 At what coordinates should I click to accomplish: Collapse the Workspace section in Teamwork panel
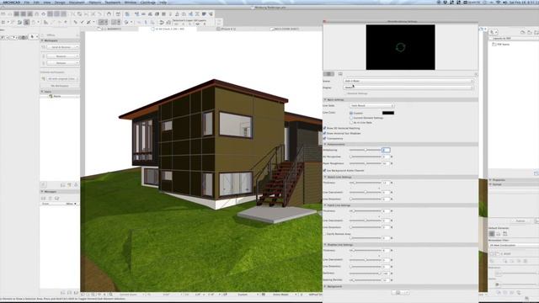coord(42,40)
